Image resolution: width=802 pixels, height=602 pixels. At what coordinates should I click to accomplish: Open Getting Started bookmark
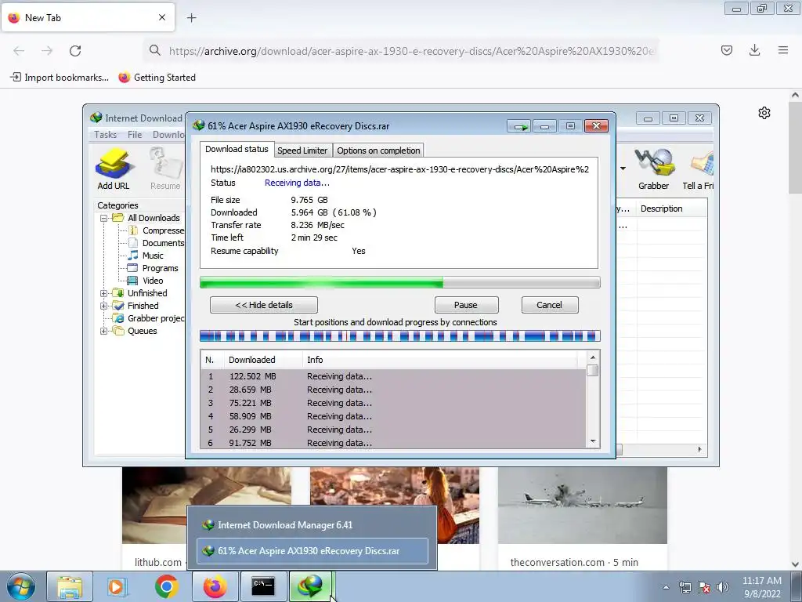[157, 78]
